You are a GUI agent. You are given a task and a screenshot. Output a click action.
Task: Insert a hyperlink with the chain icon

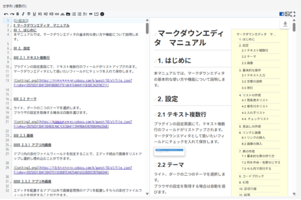[x=57, y=14]
